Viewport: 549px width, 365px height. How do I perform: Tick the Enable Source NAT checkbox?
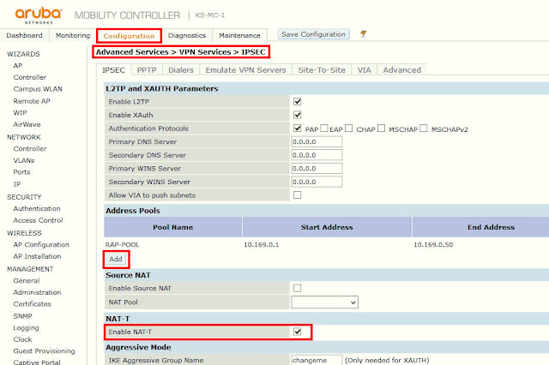(298, 288)
